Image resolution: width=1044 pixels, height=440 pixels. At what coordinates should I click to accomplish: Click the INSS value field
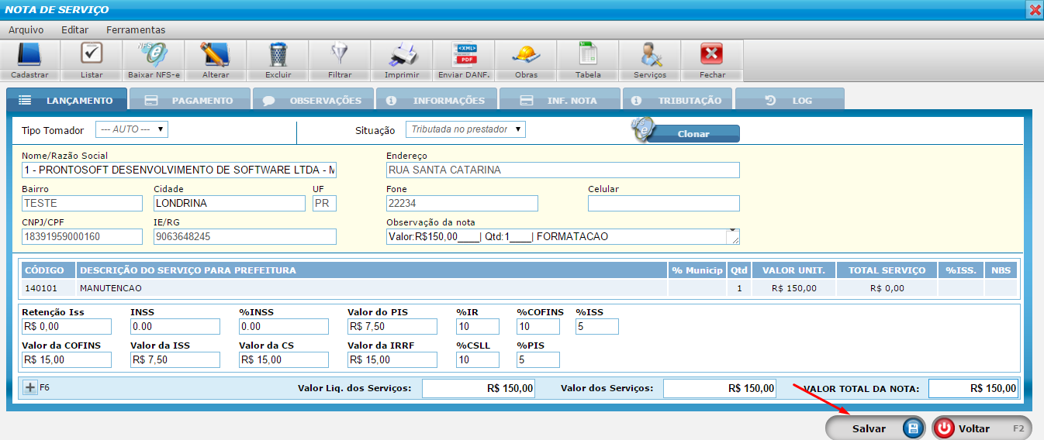point(175,326)
